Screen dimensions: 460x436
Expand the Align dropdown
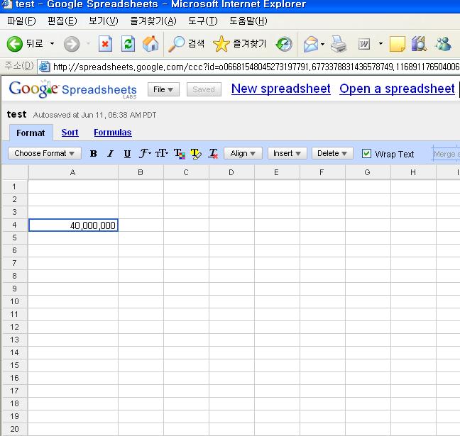243,154
